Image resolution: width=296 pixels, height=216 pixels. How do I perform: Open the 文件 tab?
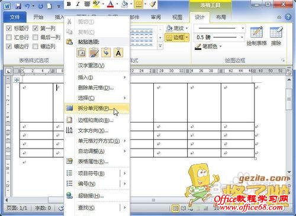coord(15,17)
